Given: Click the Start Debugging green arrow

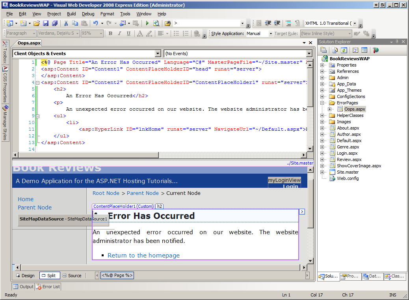Looking at the screenshot, I should [x=147, y=23].
